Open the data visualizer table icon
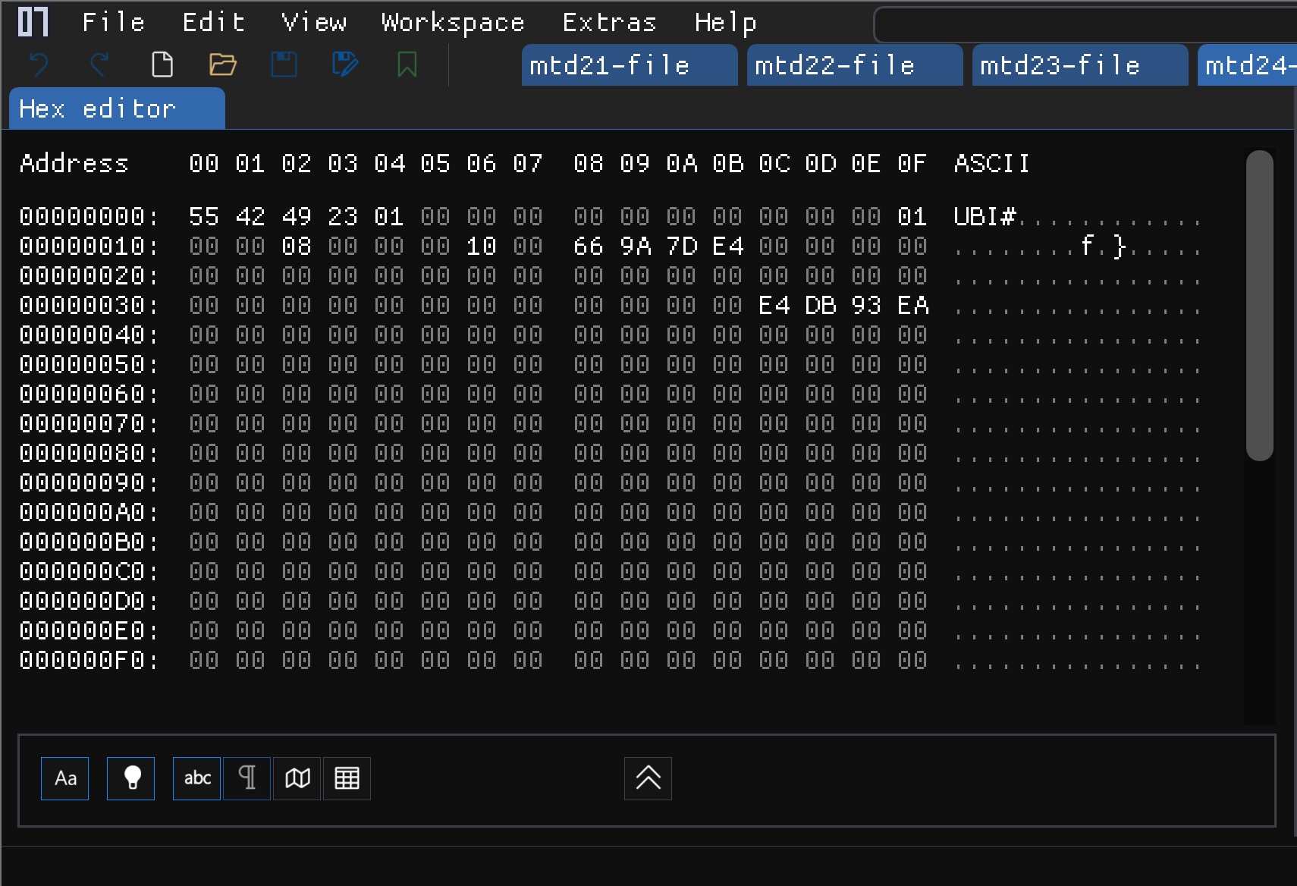1297x886 pixels. click(347, 778)
